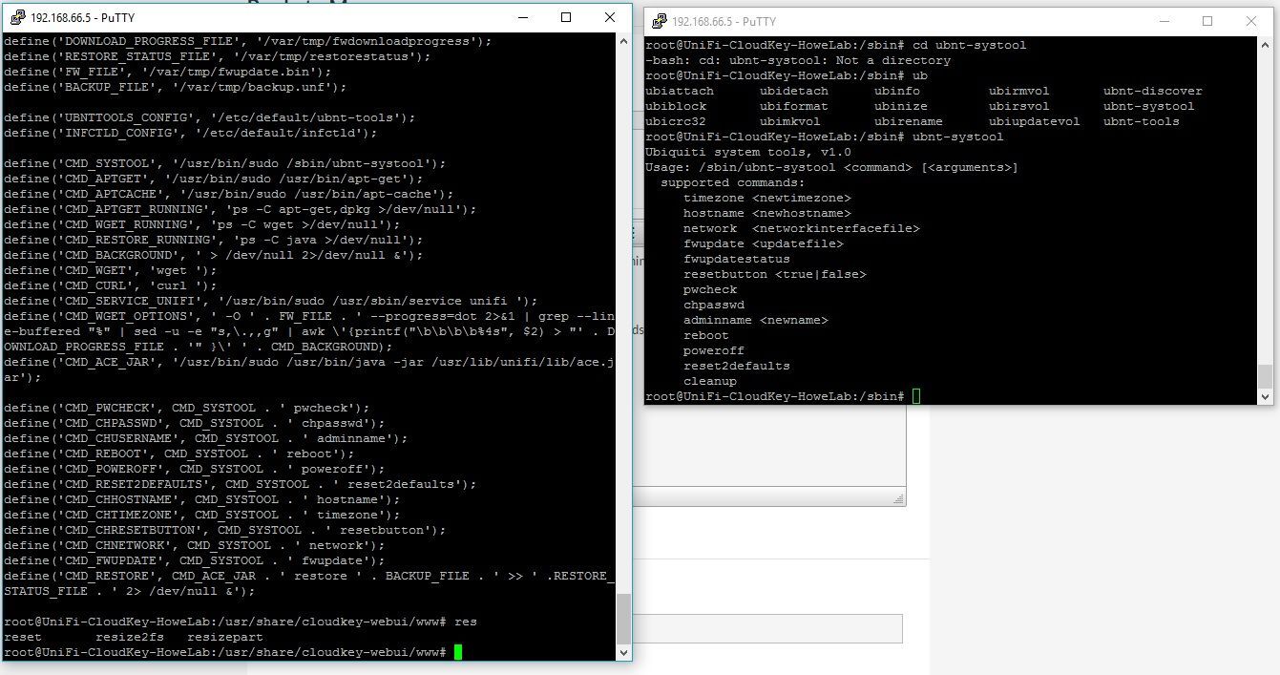This screenshot has height=675, width=1280.
Task: Click the textarea resize grip in background page
Action: [898, 498]
